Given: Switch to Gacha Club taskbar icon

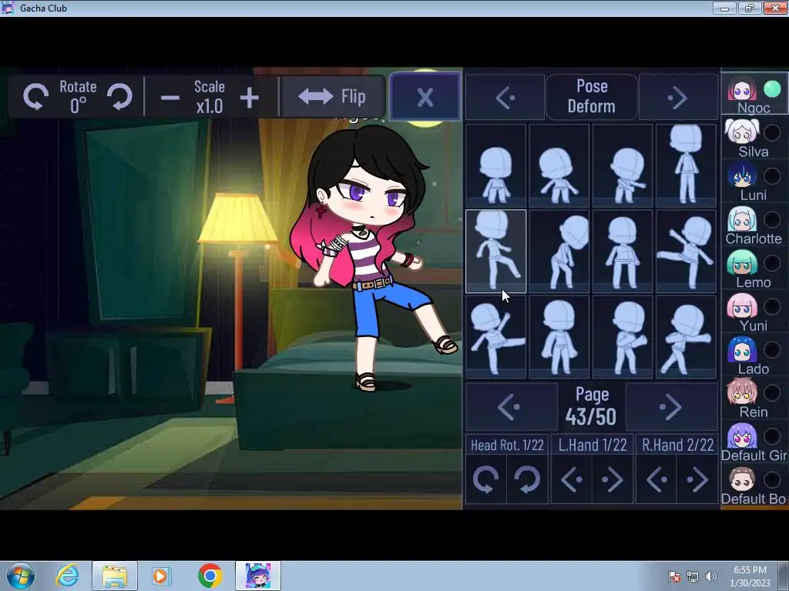Looking at the screenshot, I should 257,576.
